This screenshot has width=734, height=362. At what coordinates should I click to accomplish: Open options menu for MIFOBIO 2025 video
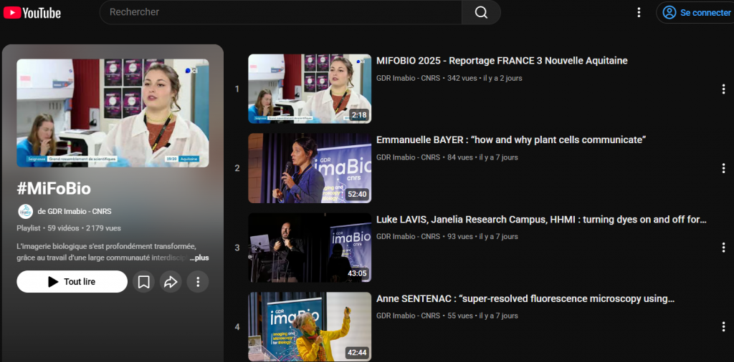coord(723,89)
